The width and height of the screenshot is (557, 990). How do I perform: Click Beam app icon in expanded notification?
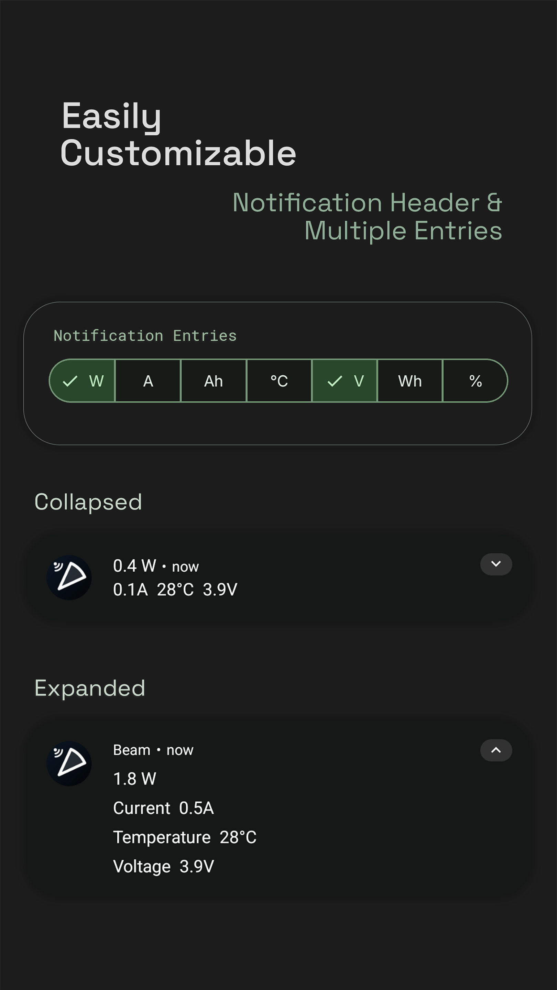(69, 763)
